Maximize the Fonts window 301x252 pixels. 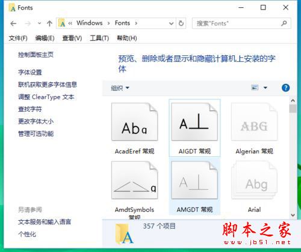pos(263,8)
